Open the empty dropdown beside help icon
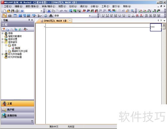167x129 pixels. pyautogui.click(x=41, y=11)
